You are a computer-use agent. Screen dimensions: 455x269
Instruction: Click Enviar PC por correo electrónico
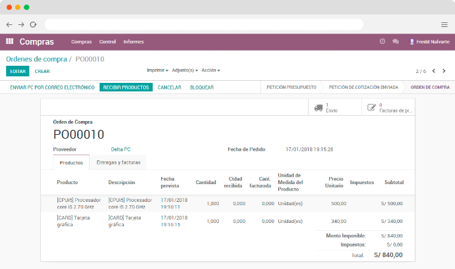tap(52, 87)
